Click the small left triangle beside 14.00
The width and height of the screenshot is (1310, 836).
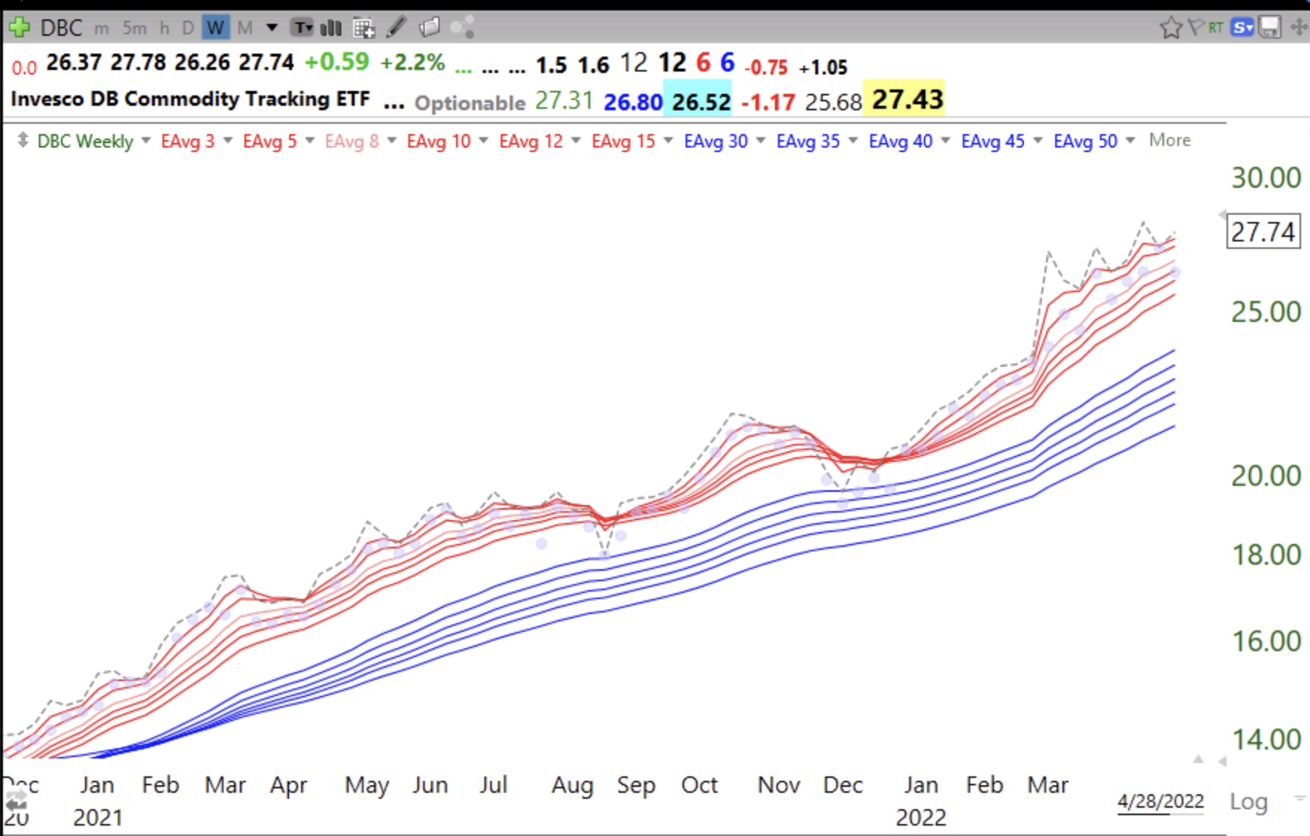click(1222, 761)
